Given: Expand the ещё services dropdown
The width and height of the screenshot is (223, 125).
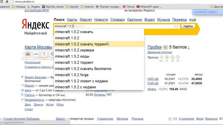Looking at the screenshot, I should 193,20.
